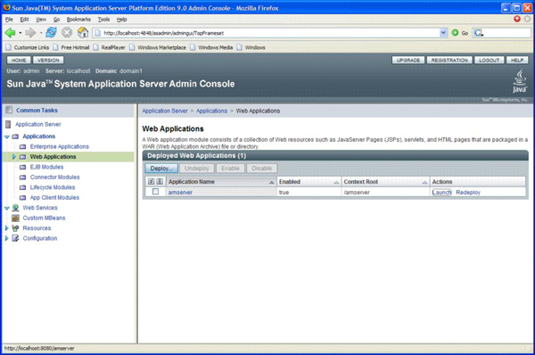Viewport: 535px width, 355px height.
Task: Click the Connector Modules folder icon
Action: 22,177
